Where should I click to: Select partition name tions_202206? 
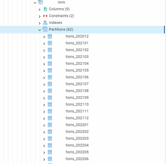[77, 159]
